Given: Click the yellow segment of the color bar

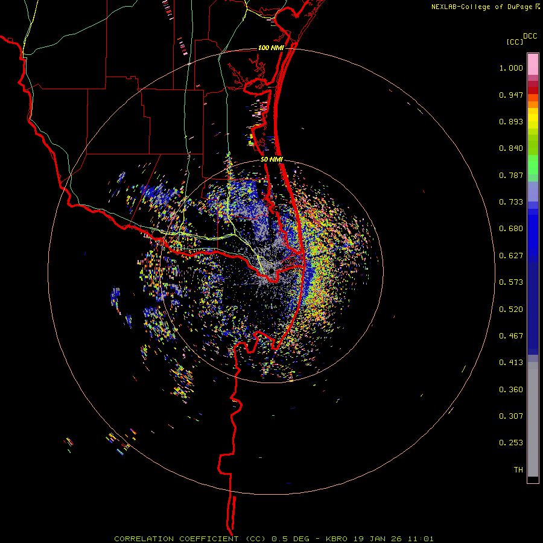Looking at the screenshot, I should [533, 121].
